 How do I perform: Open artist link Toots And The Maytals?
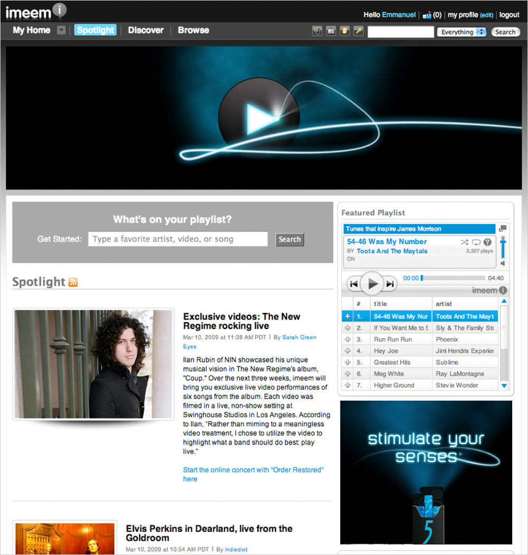(x=392, y=251)
